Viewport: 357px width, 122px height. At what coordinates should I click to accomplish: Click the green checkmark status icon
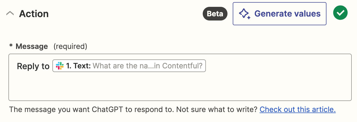(x=340, y=13)
